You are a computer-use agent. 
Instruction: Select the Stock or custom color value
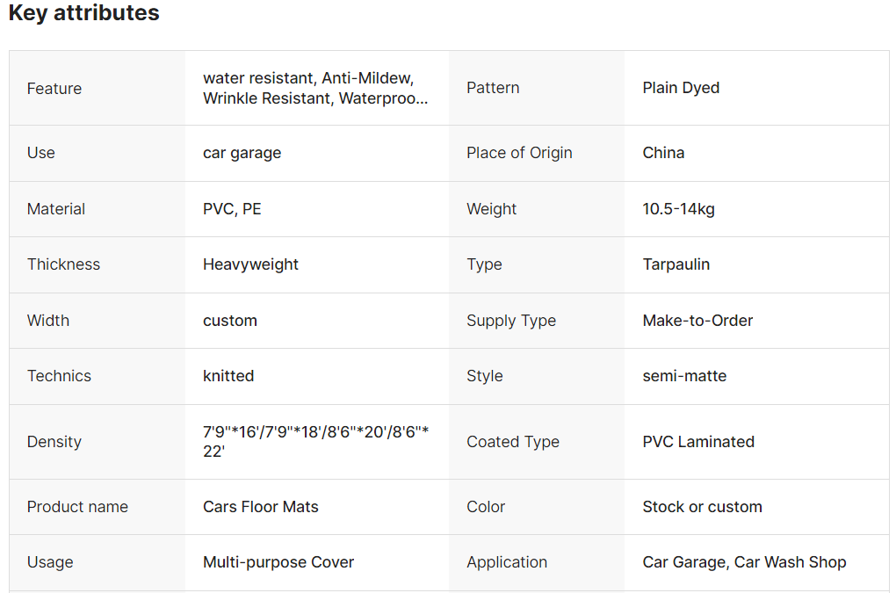coord(702,507)
